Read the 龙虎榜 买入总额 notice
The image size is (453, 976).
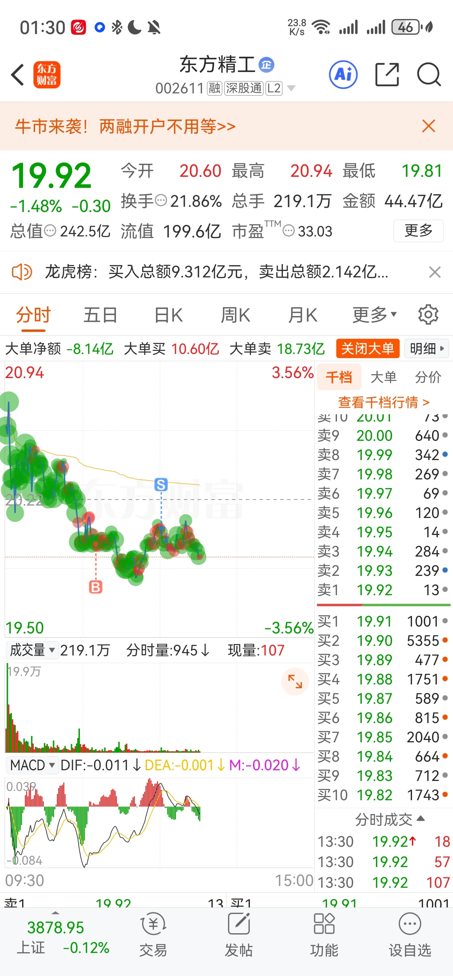click(217, 272)
